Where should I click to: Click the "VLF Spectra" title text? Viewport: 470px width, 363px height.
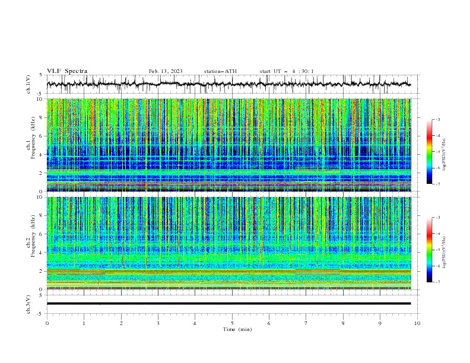(67, 71)
